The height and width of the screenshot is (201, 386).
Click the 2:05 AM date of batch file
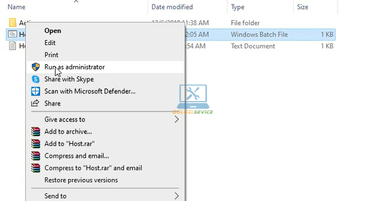[x=197, y=35]
